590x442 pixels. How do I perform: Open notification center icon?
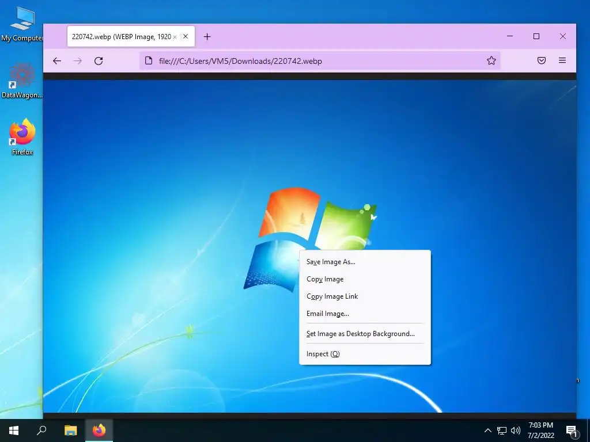click(572, 431)
